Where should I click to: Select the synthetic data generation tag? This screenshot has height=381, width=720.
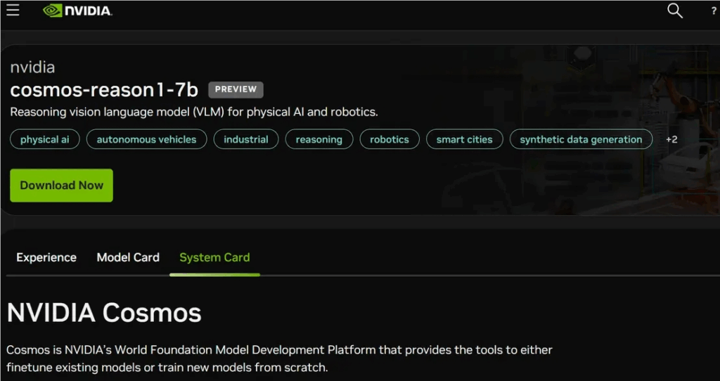pos(581,139)
